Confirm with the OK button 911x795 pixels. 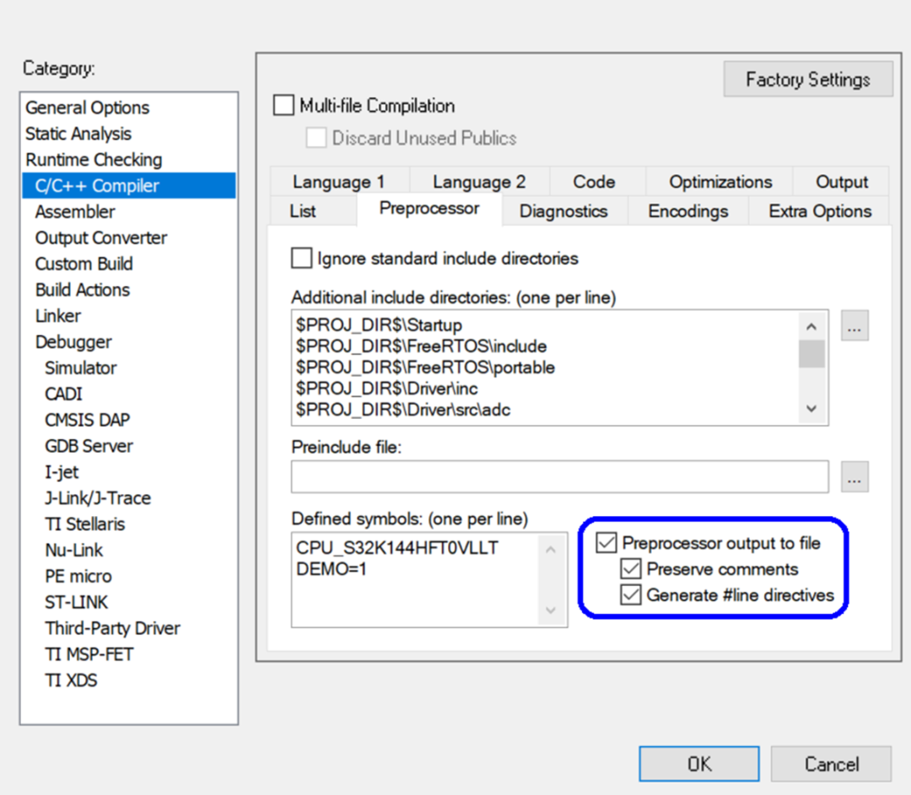(699, 764)
